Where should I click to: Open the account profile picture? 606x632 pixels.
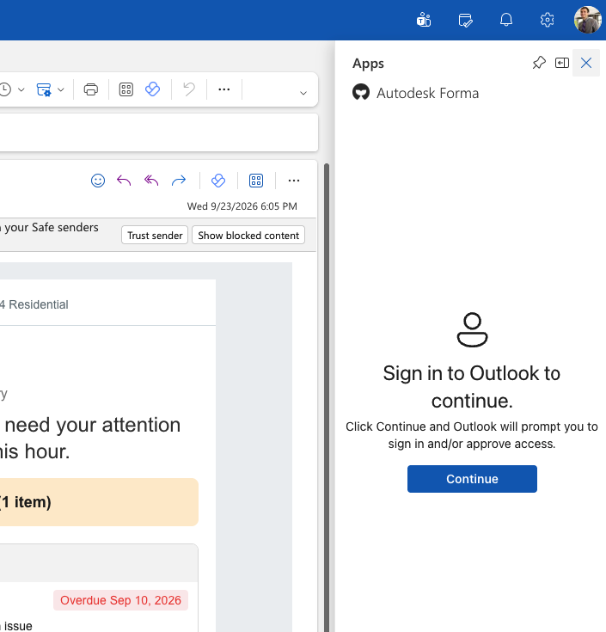pyautogui.click(x=587, y=19)
